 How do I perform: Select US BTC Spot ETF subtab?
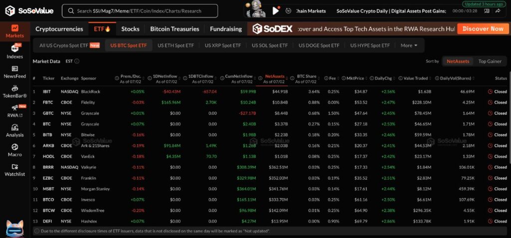(128, 45)
